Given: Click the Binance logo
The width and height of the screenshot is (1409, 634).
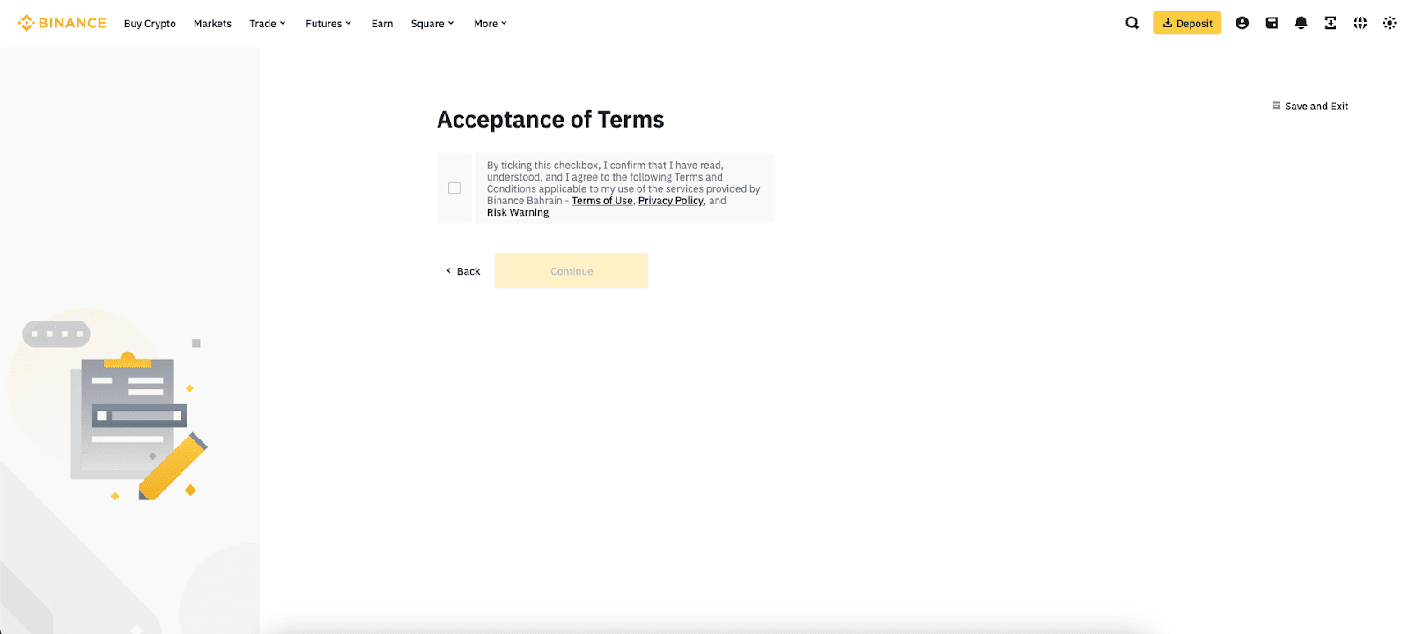Looking at the screenshot, I should coord(62,23).
